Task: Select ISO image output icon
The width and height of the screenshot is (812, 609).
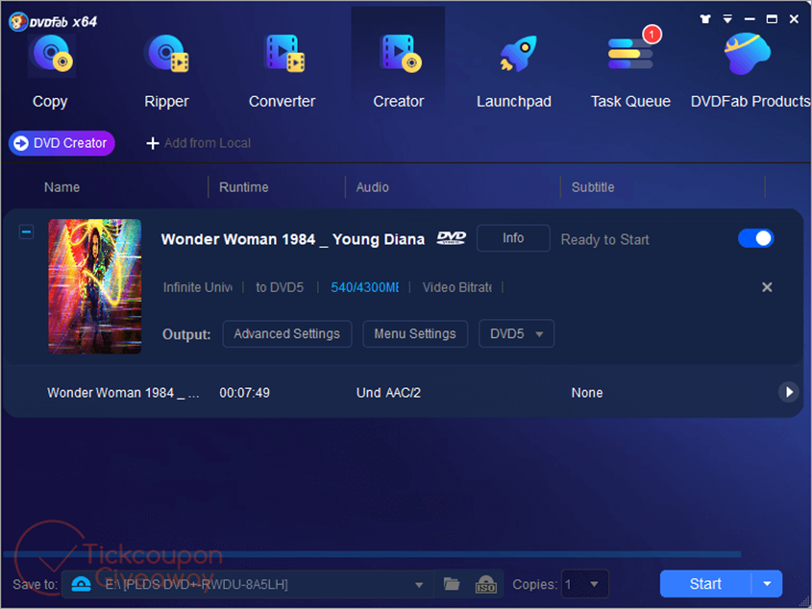Action: [485, 584]
